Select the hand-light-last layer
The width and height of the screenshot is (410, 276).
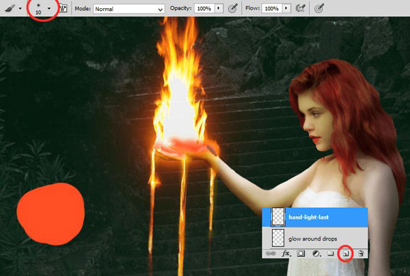pyautogui.click(x=315, y=217)
